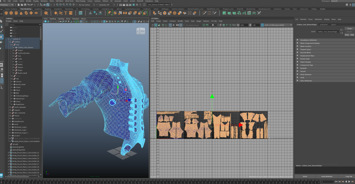This screenshot has width=355, height=184.
Task: Click the polygon sphere shelf icon
Action: coord(6,13)
